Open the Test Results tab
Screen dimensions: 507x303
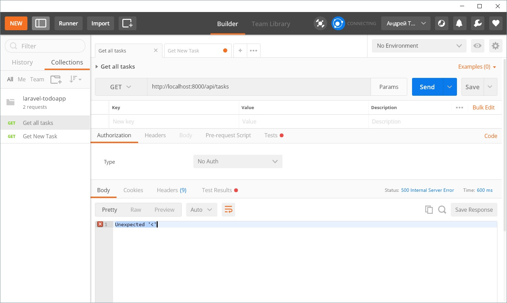click(220, 190)
